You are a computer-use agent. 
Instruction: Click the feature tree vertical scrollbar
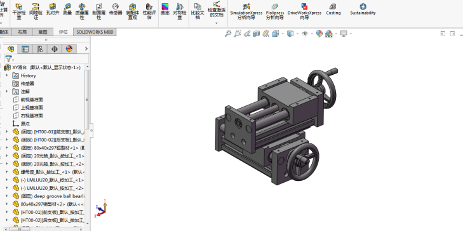[87, 100]
